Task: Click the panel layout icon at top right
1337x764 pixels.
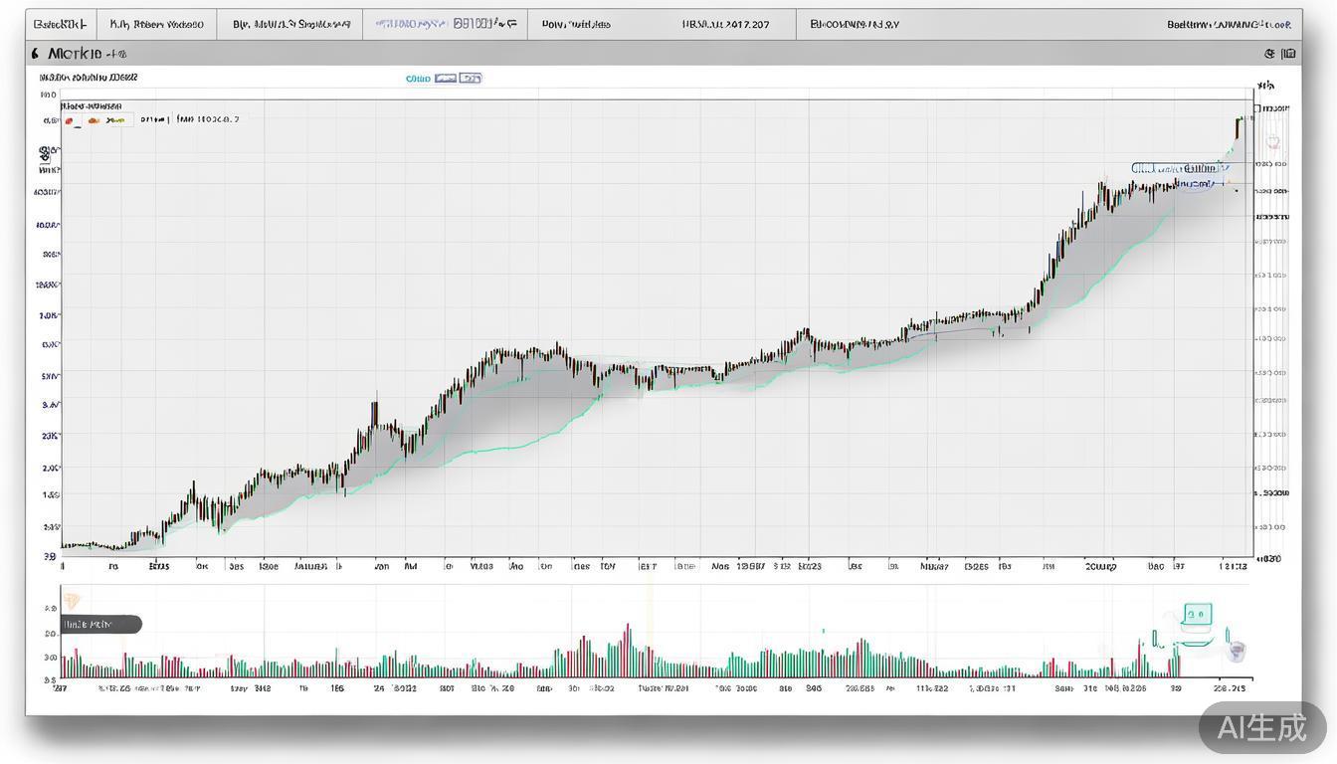Action: tap(1289, 54)
